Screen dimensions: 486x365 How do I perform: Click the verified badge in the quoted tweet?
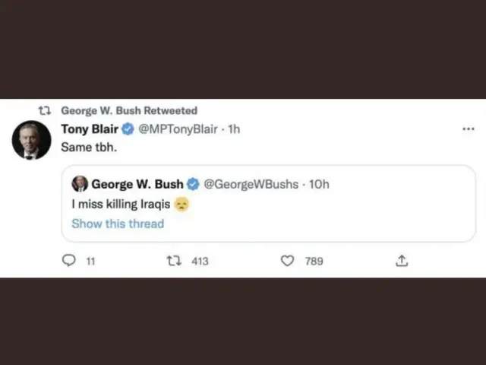click(x=193, y=184)
